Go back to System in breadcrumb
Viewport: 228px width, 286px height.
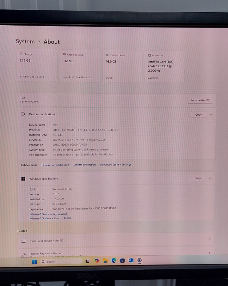click(x=25, y=41)
